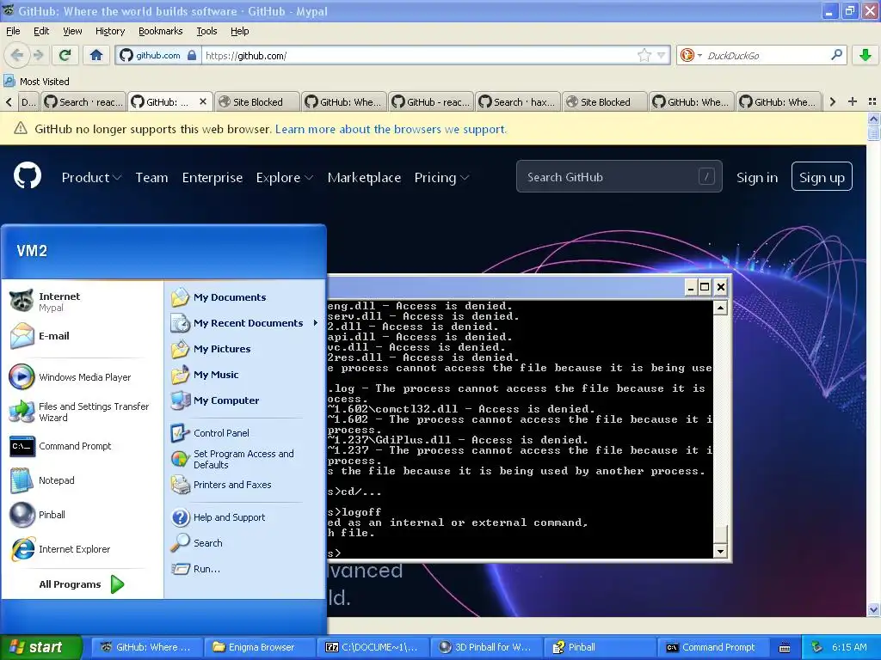881x660 pixels.
Task: Click the browser Forward arrow
Action: [38, 55]
